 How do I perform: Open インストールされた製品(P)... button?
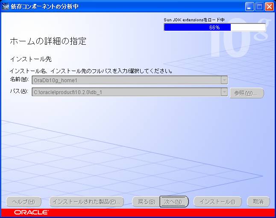[86, 202]
